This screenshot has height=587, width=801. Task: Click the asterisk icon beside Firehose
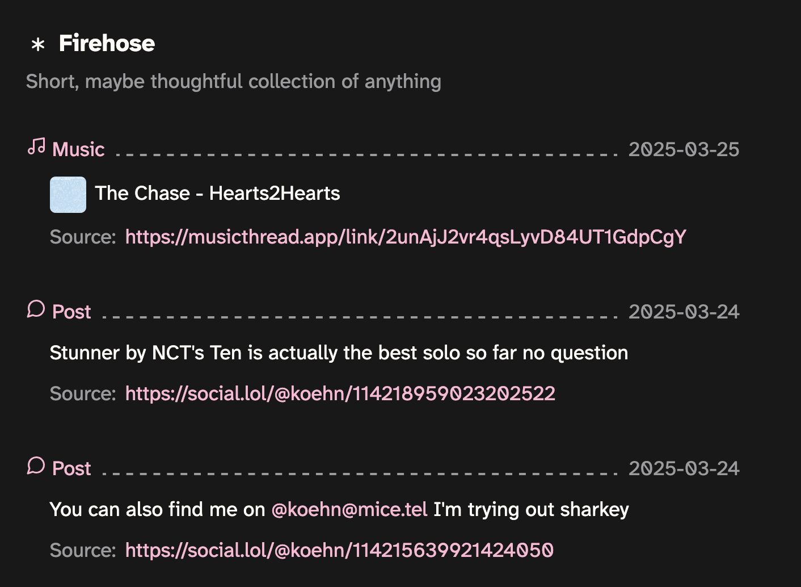[38, 44]
